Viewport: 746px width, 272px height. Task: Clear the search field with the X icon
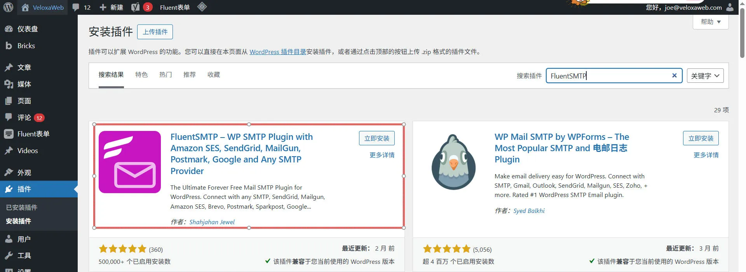click(x=675, y=76)
